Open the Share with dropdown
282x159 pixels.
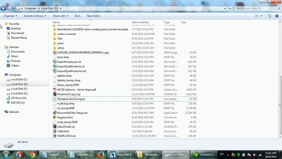pyautogui.click(x=60, y=16)
